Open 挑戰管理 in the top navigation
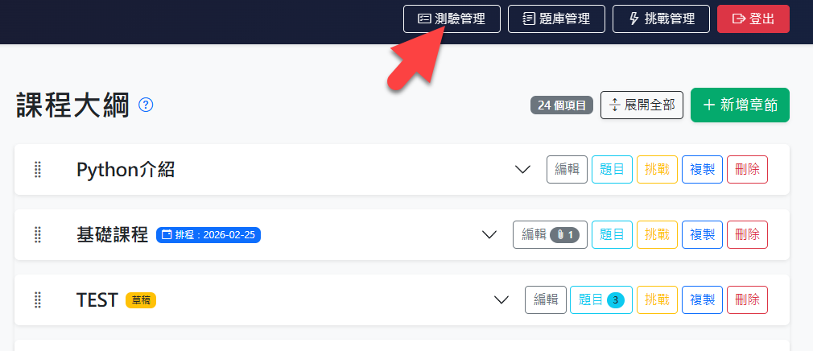 (661, 19)
